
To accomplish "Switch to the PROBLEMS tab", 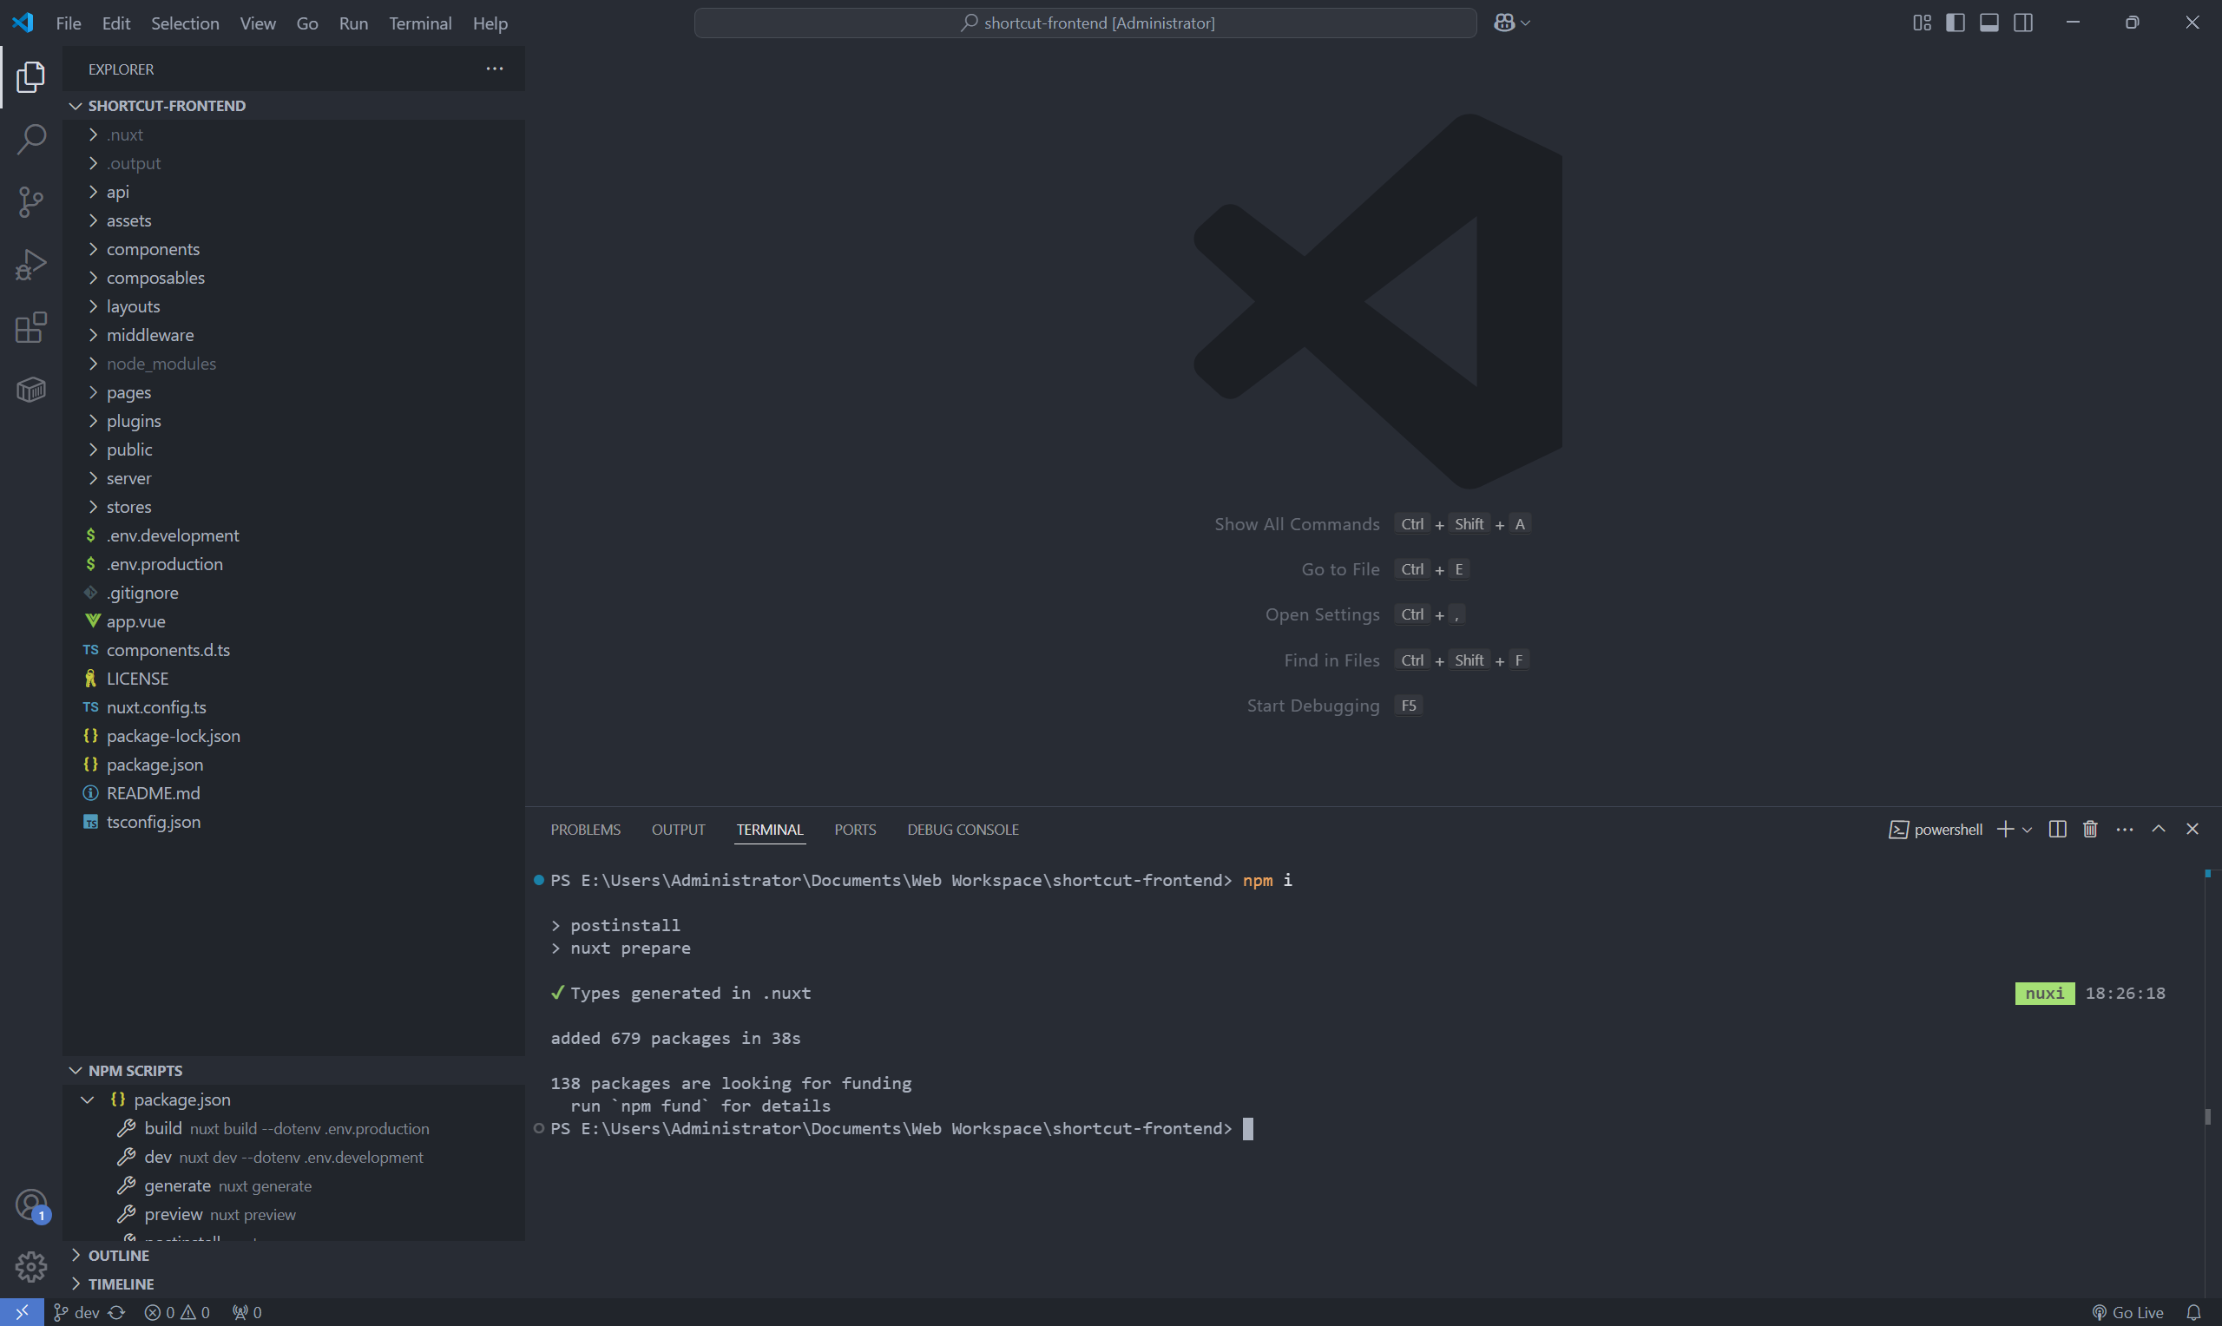I will pos(585,830).
